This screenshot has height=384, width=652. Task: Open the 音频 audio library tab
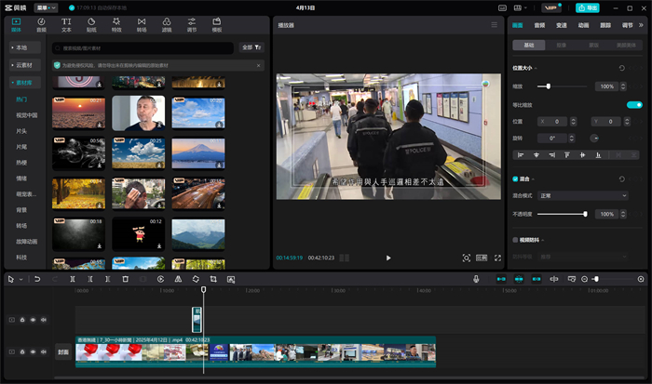point(41,25)
